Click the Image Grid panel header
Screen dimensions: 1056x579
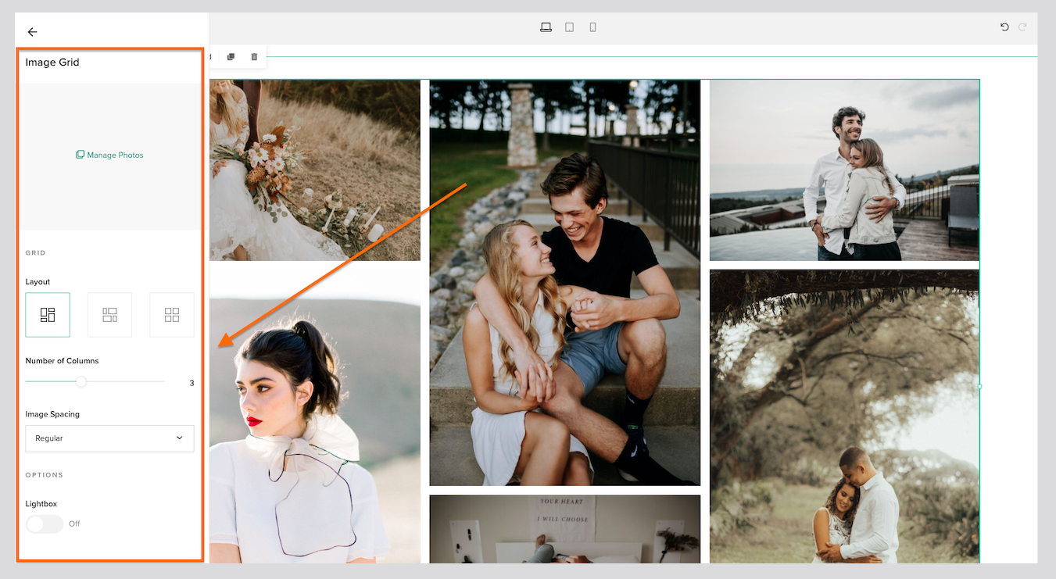pos(52,63)
